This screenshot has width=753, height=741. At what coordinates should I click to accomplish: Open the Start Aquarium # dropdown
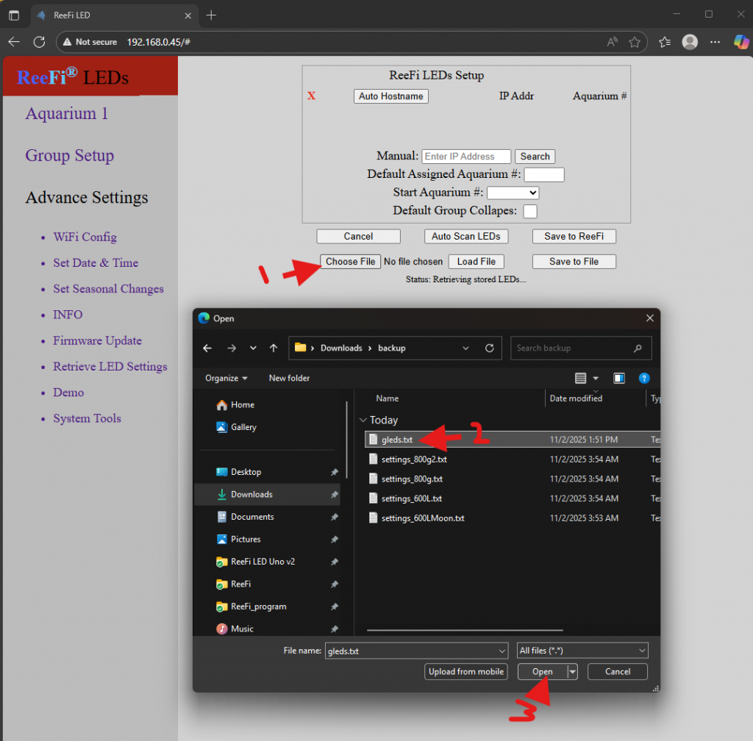click(x=513, y=193)
